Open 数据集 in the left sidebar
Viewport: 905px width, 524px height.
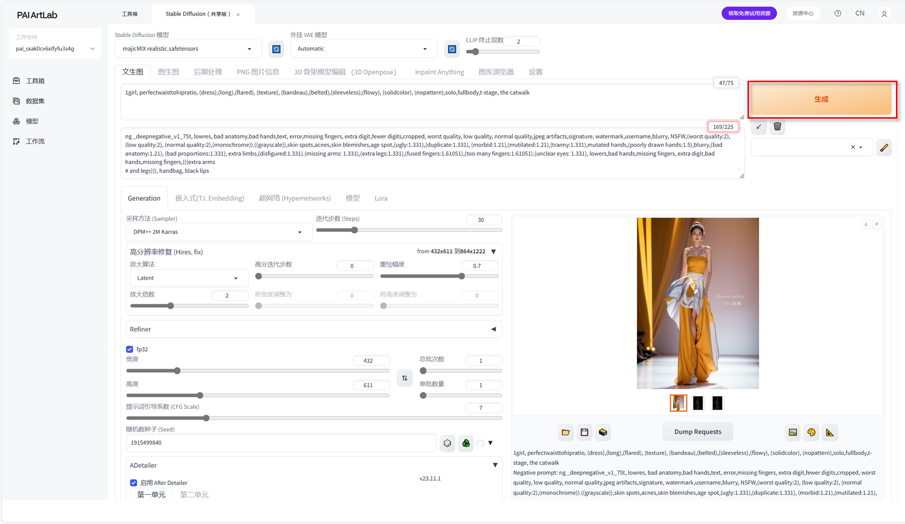(x=29, y=101)
